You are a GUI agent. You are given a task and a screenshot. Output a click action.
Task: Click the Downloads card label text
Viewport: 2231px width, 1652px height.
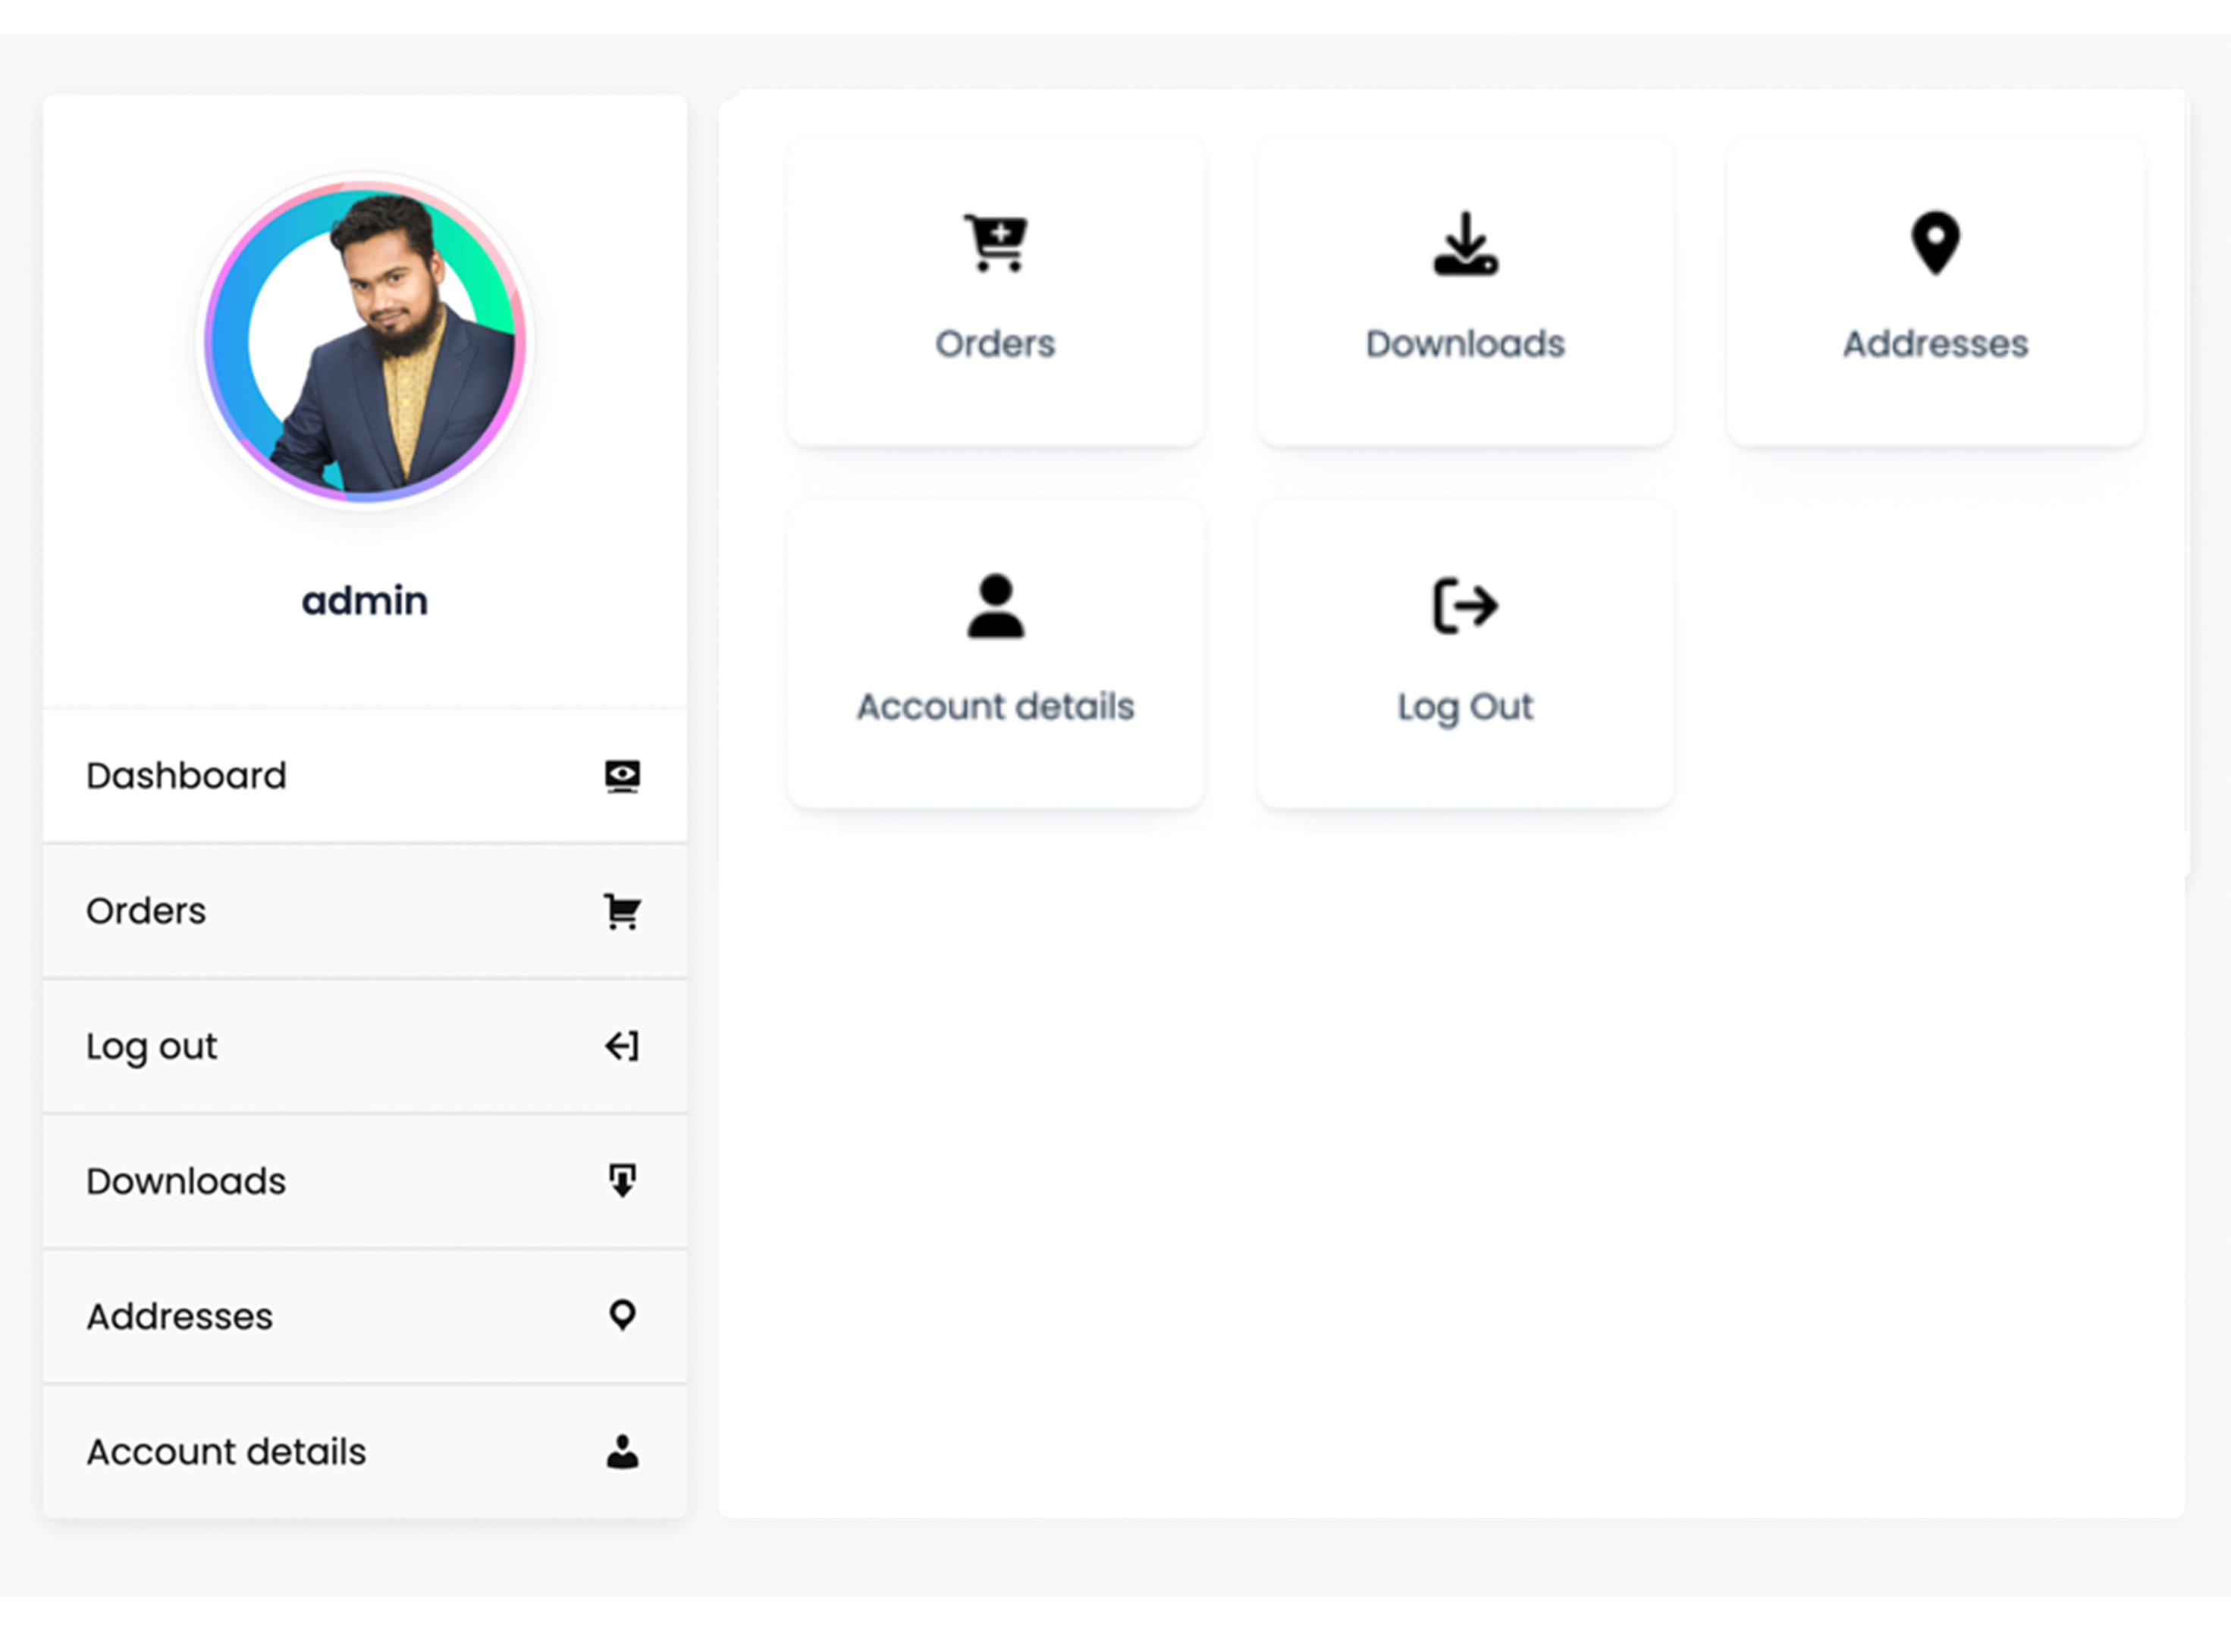click(1465, 344)
